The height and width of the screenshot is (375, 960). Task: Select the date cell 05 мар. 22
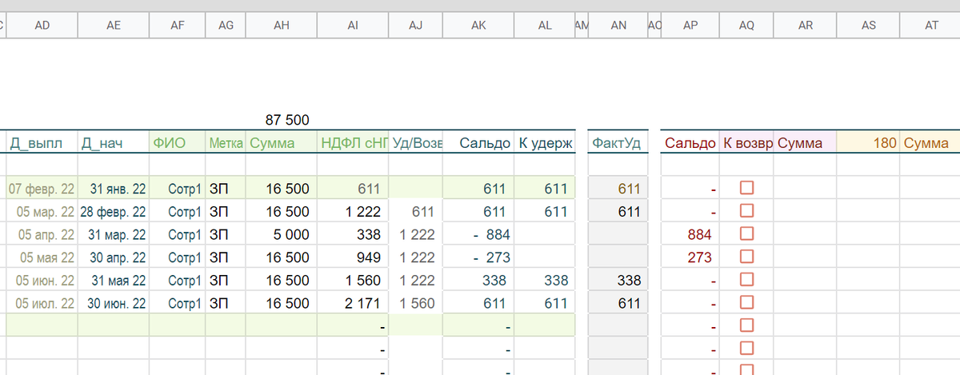pos(42,212)
